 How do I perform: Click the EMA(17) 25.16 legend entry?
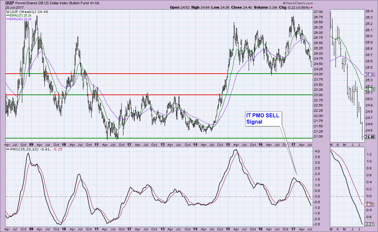pyautogui.click(x=21, y=16)
